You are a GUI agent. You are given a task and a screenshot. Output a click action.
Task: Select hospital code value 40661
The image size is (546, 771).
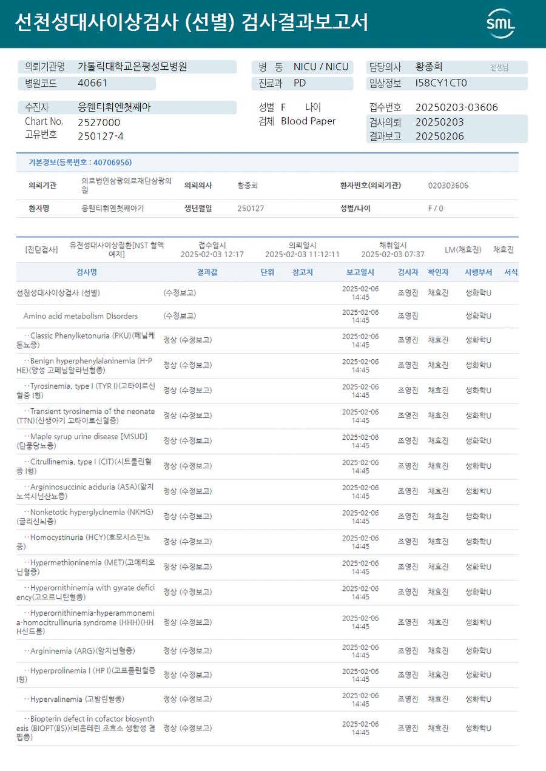(93, 83)
